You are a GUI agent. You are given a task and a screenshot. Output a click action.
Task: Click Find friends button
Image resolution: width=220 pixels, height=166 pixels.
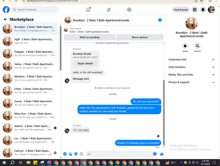[x=181, y=10]
